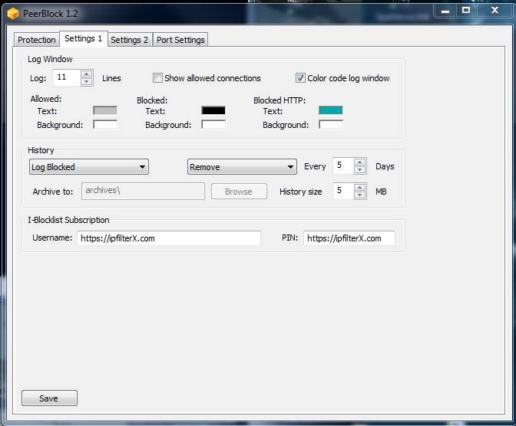Maximize the PeerBlock window
The image size is (516, 426).
coord(466,11)
